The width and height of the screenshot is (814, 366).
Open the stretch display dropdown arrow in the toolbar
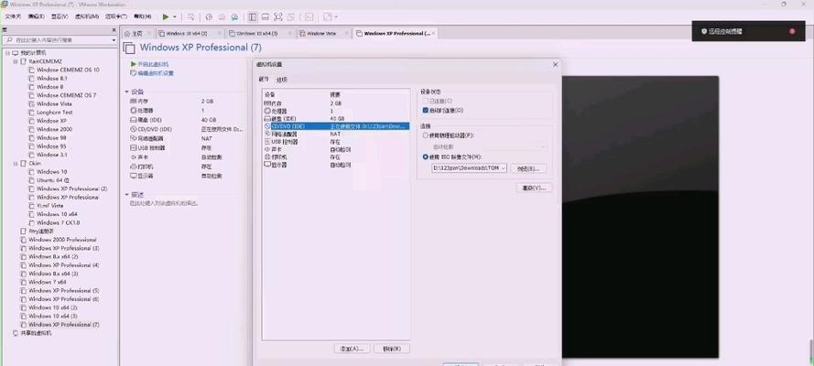(x=336, y=17)
